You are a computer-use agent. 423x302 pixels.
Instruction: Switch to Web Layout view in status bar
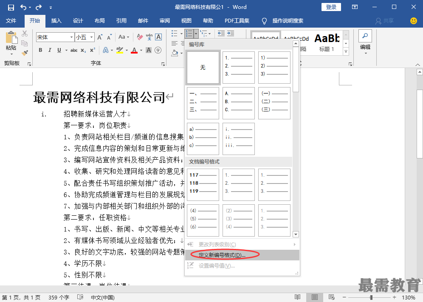[x=332, y=297]
